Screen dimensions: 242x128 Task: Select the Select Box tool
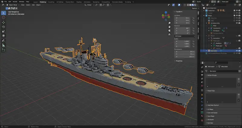tap(4, 13)
